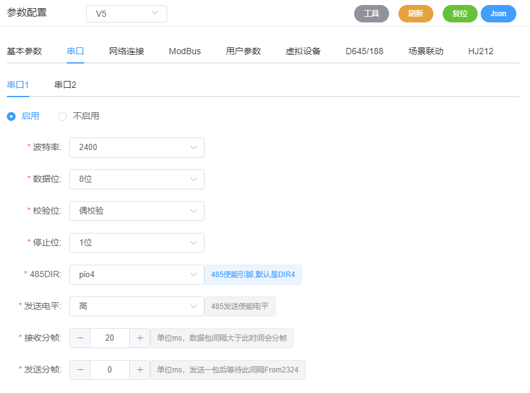Switch to the 串口2 sub-tab
Image resolution: width=530 pixels, height=393 pixels.
pos(65,85)
